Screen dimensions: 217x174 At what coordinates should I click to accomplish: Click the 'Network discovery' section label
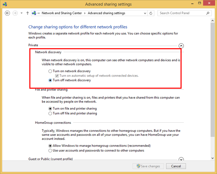[x=48, y=52]
